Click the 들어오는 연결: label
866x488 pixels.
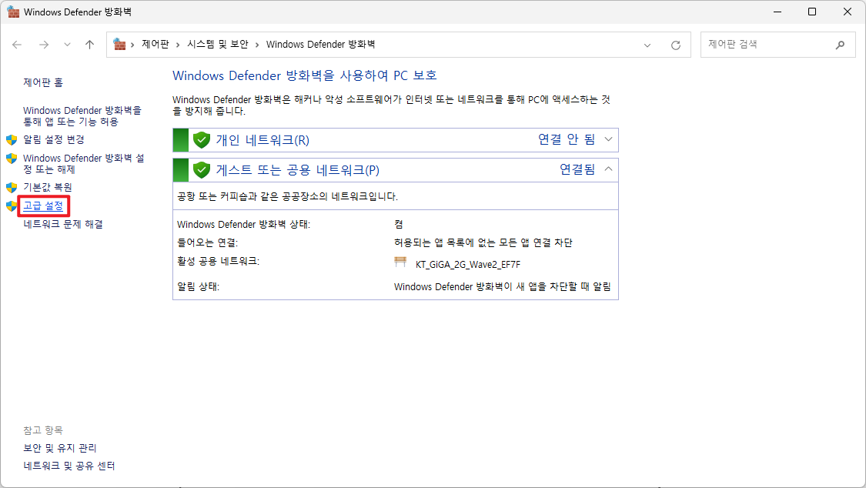point(207,242)
